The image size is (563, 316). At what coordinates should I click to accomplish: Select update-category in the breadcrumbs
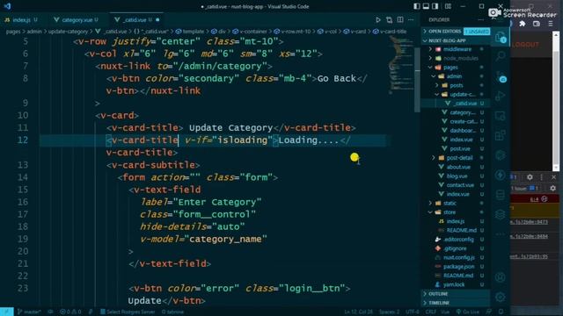[x=68, y=32]
